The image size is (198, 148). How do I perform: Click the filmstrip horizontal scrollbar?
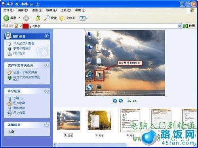pyautogui.click(x=92, y=145)
